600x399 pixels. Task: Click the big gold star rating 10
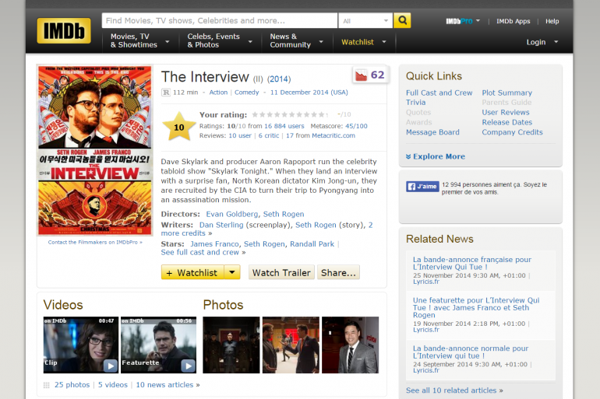pyautogui.click(x=178, y=126)
